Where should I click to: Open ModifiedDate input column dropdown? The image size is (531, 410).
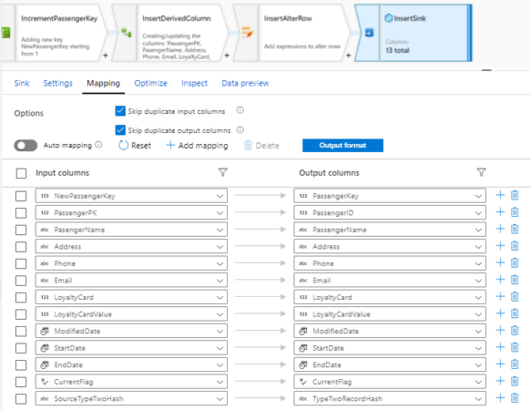click(x=131, y=331)
